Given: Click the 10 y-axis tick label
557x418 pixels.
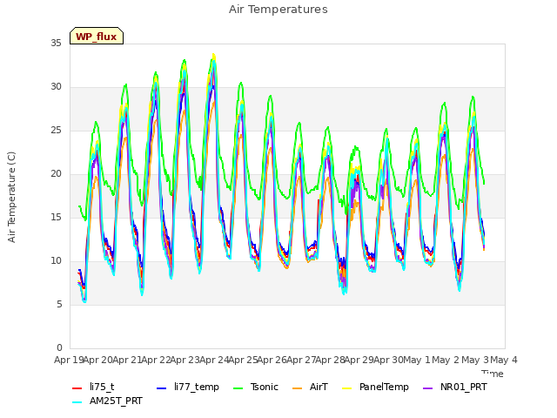Looking at the screenshot, I should pyautogui.click(x=56, y=261).
